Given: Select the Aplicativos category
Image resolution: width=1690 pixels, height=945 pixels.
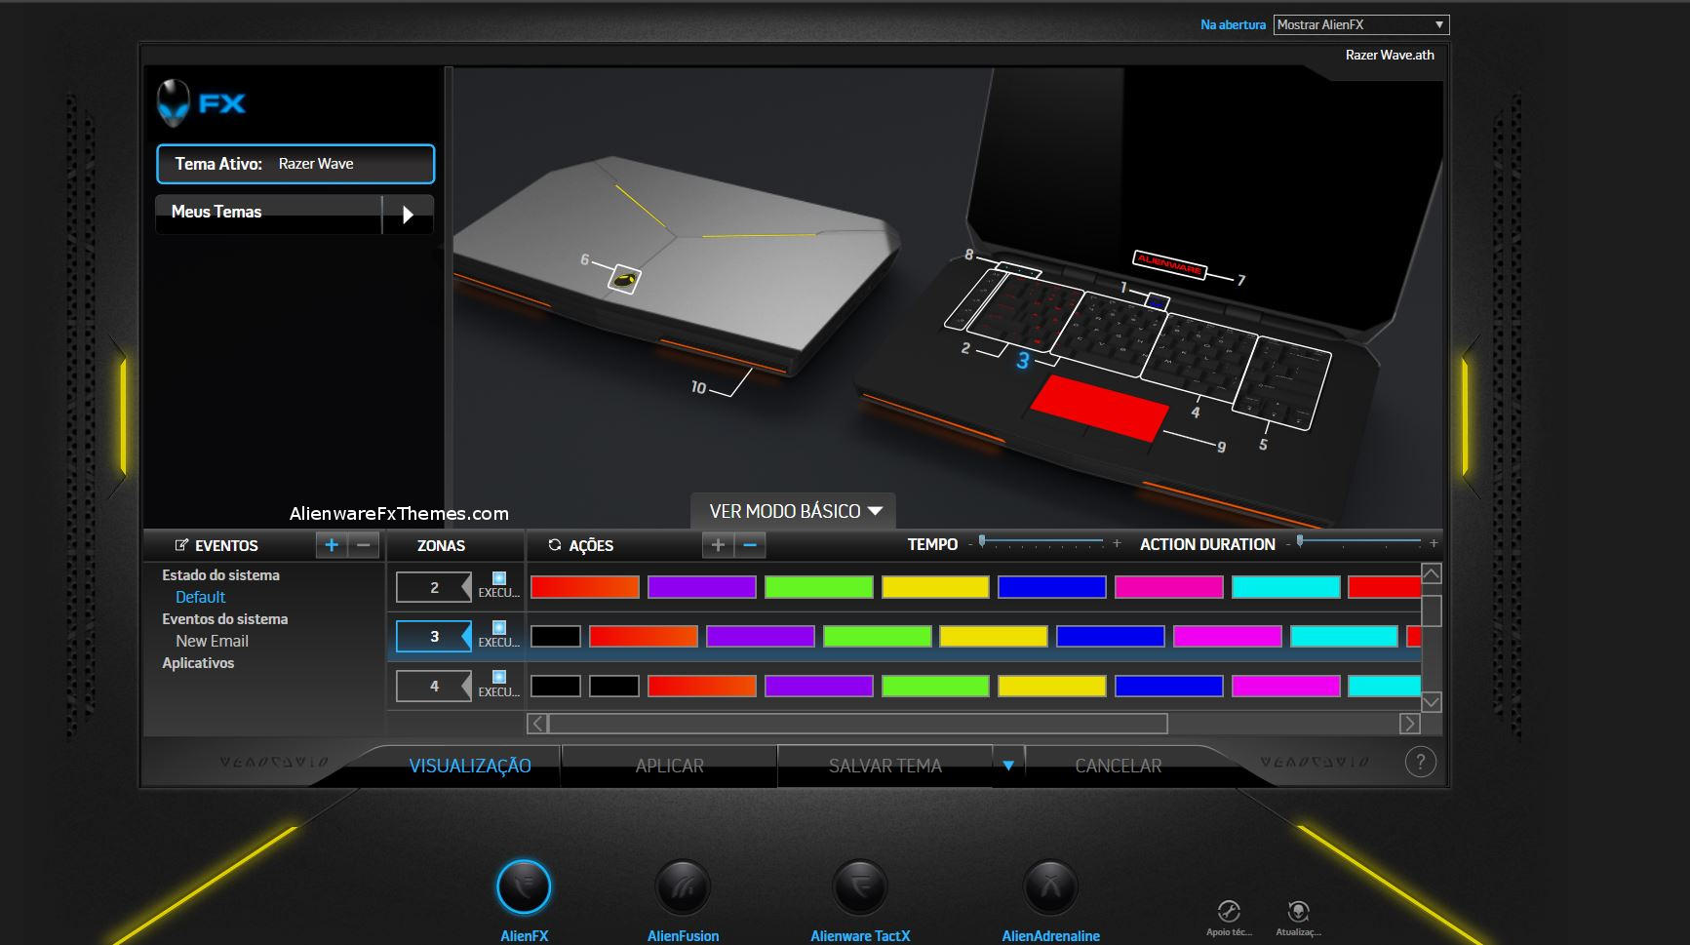Looking at the screenshot, I should point(198,663).
